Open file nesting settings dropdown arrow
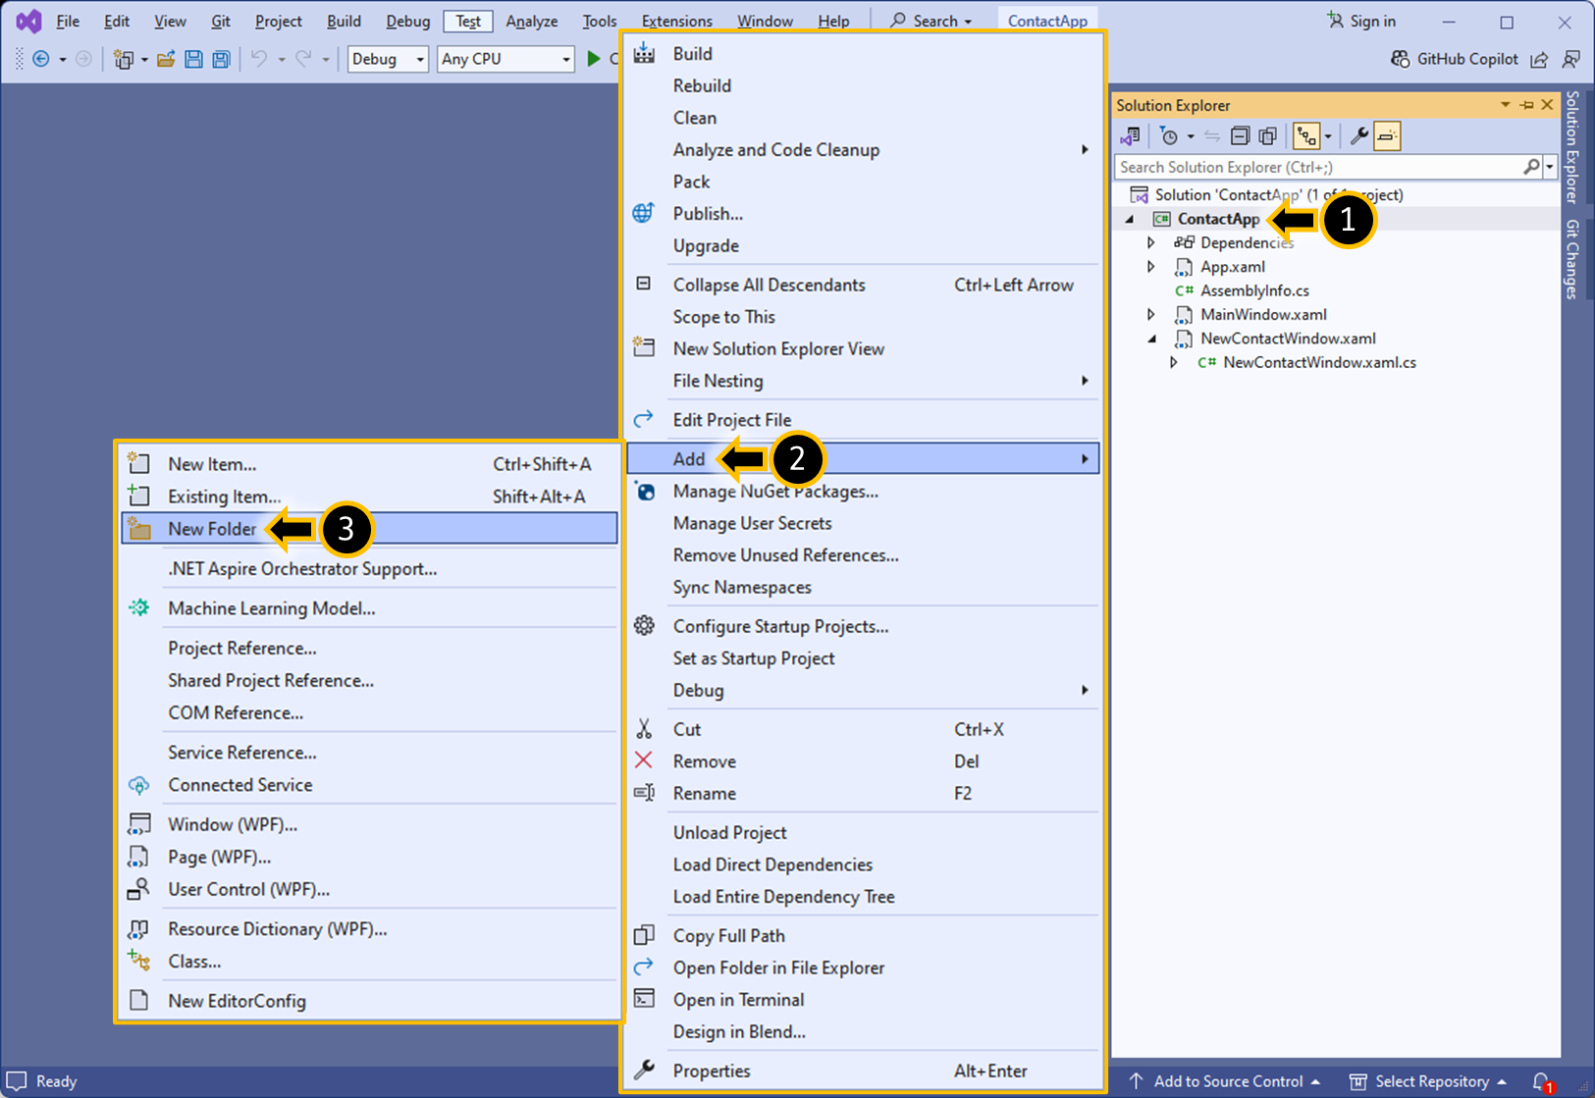 [x=1328, y=136]
